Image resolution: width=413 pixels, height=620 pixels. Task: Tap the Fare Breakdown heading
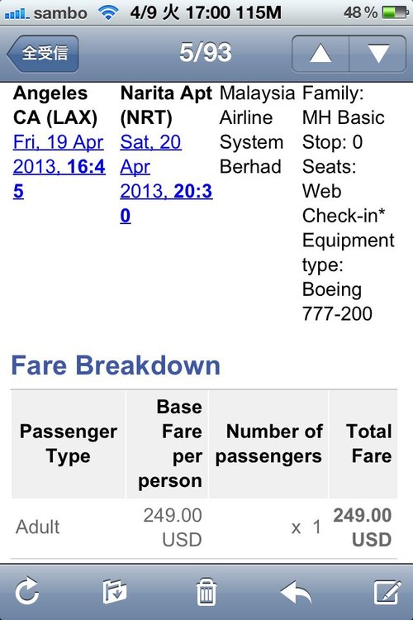pos(116,365)
